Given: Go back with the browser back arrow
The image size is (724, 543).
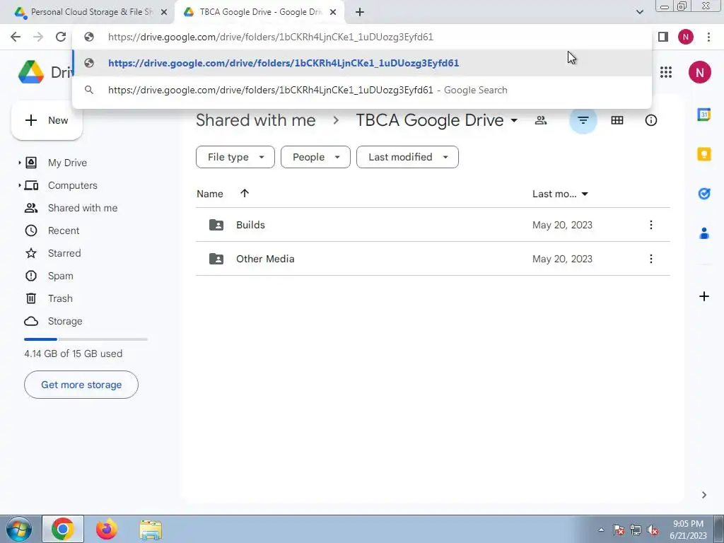Looking at the screenshot, I should tap(16, 37).
